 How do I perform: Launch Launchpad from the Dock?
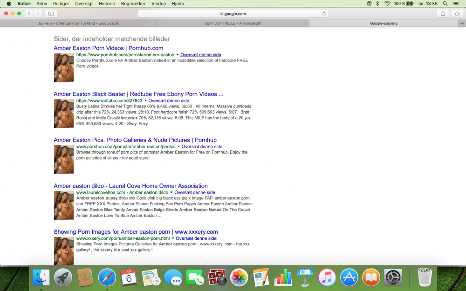click(63, 277)
